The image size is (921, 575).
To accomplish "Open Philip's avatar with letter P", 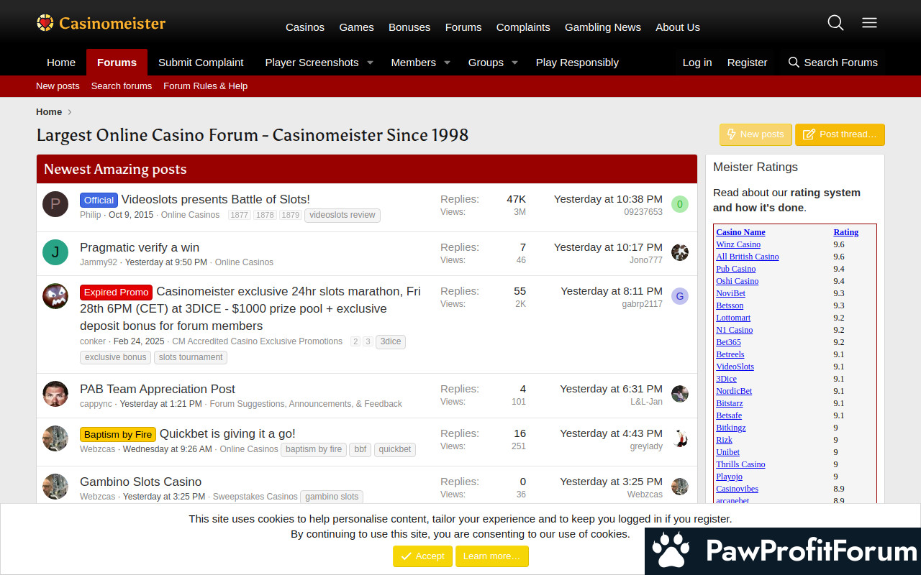I will click(x=55, y=204).
